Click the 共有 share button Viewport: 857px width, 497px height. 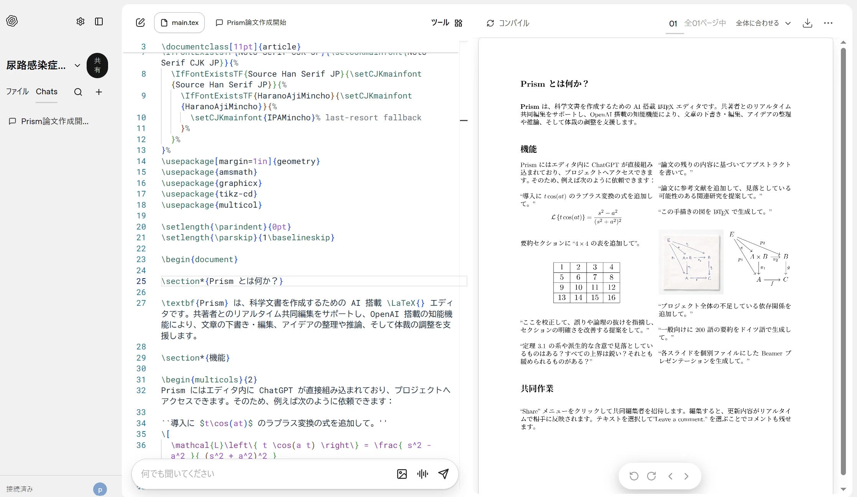coord(97,66)
